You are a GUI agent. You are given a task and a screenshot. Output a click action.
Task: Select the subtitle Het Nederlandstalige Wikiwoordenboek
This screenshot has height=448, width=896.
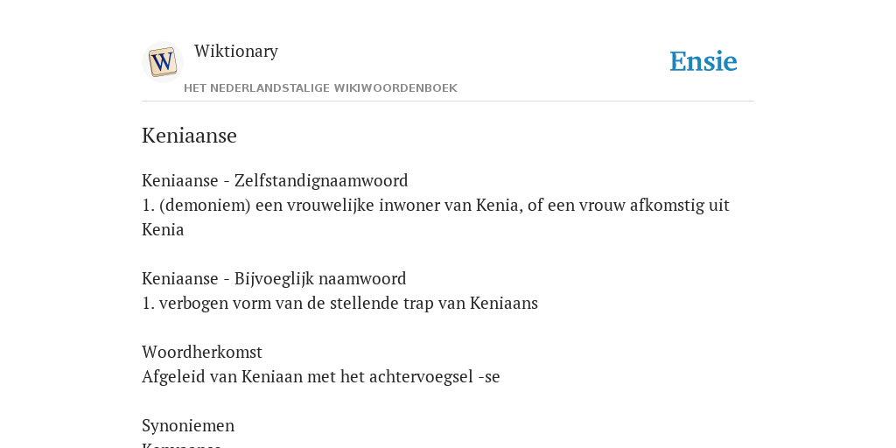click(320, 88)
